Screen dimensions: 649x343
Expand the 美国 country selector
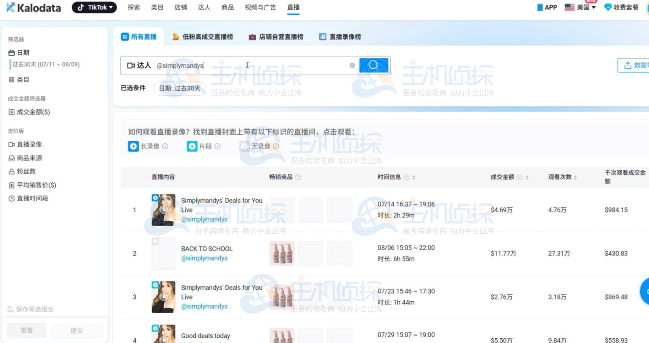point(580,7)
